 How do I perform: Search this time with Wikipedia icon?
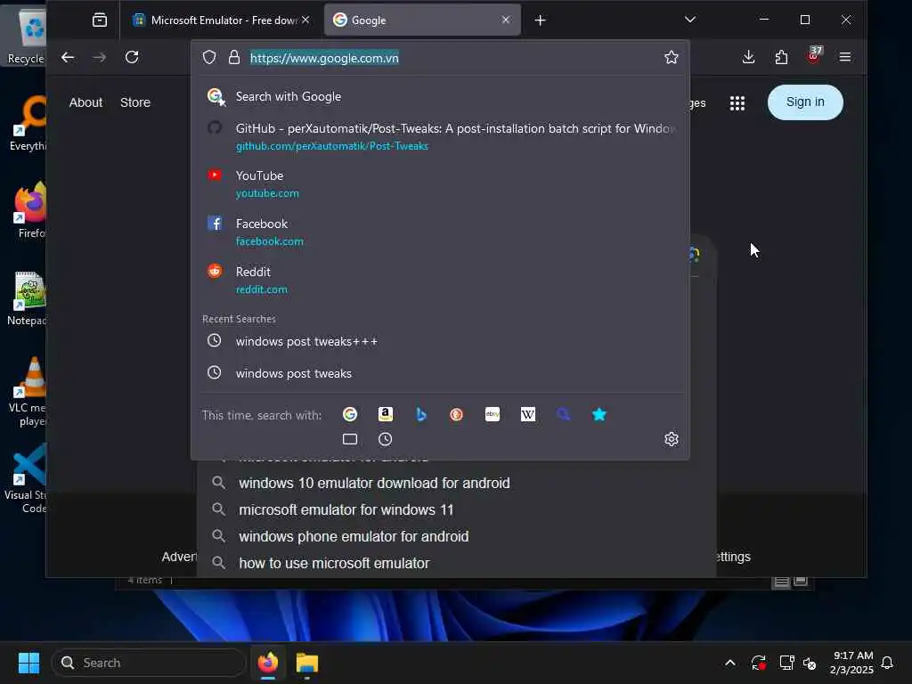528,414
